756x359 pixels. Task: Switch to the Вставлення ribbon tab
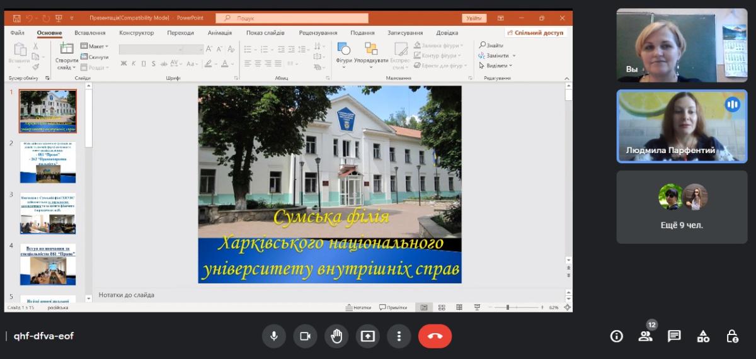click(90, 33)
